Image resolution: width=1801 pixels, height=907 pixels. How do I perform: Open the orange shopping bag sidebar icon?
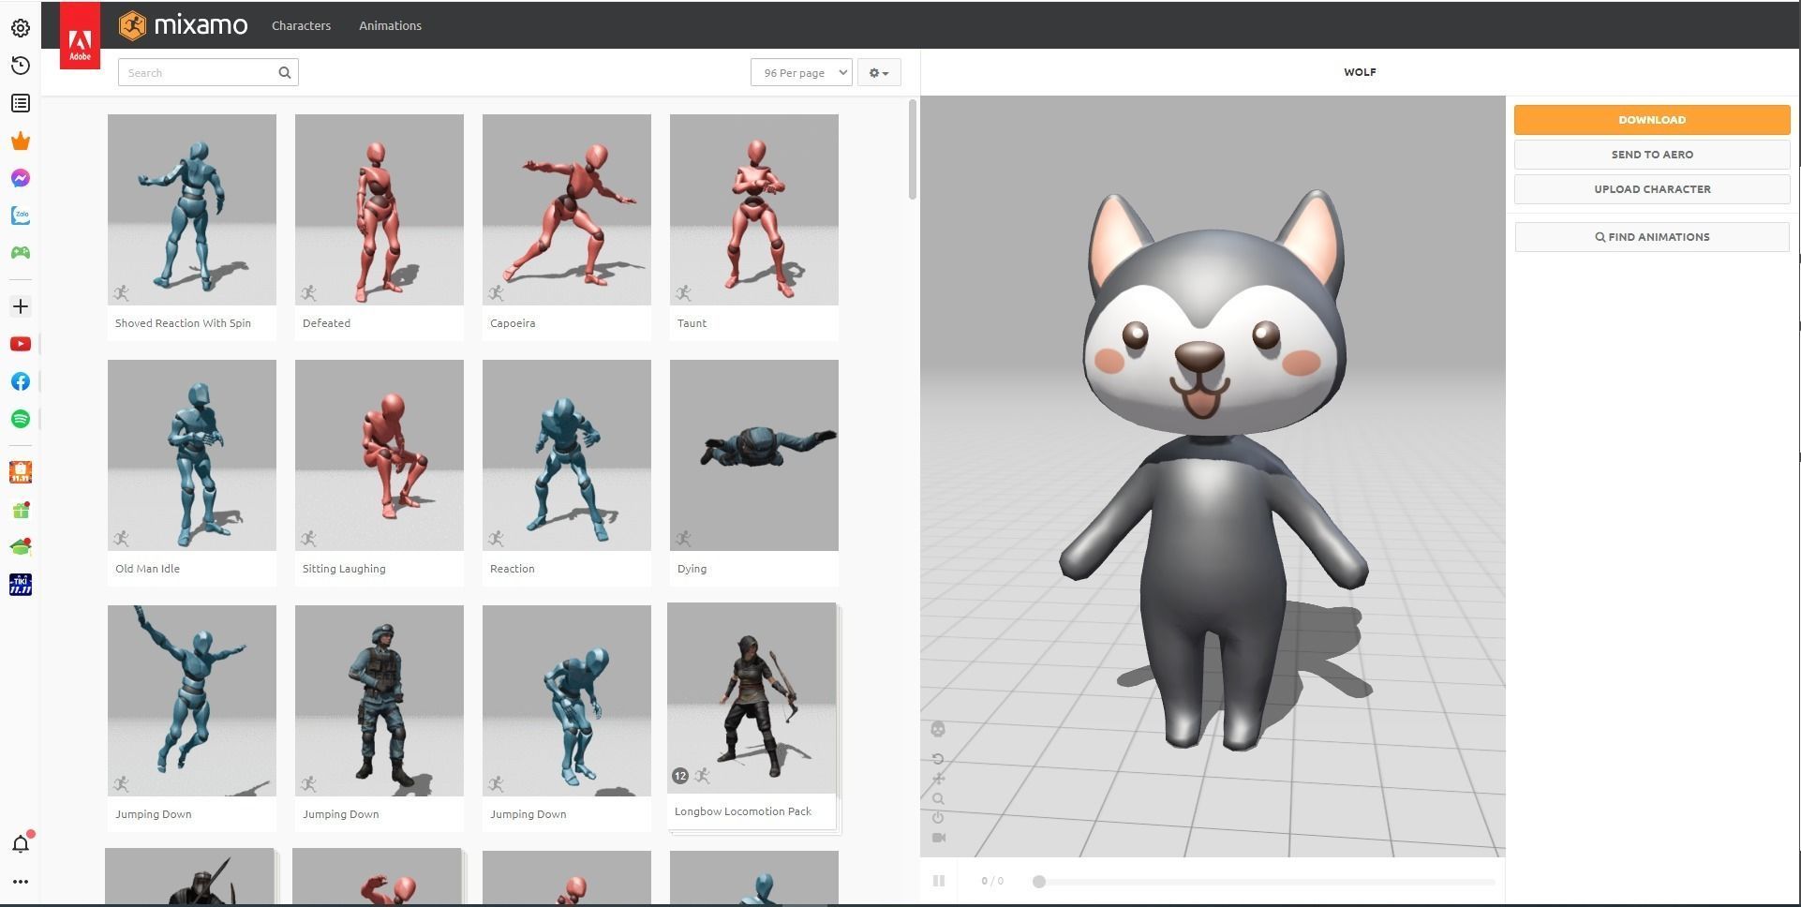coord(21,472)
